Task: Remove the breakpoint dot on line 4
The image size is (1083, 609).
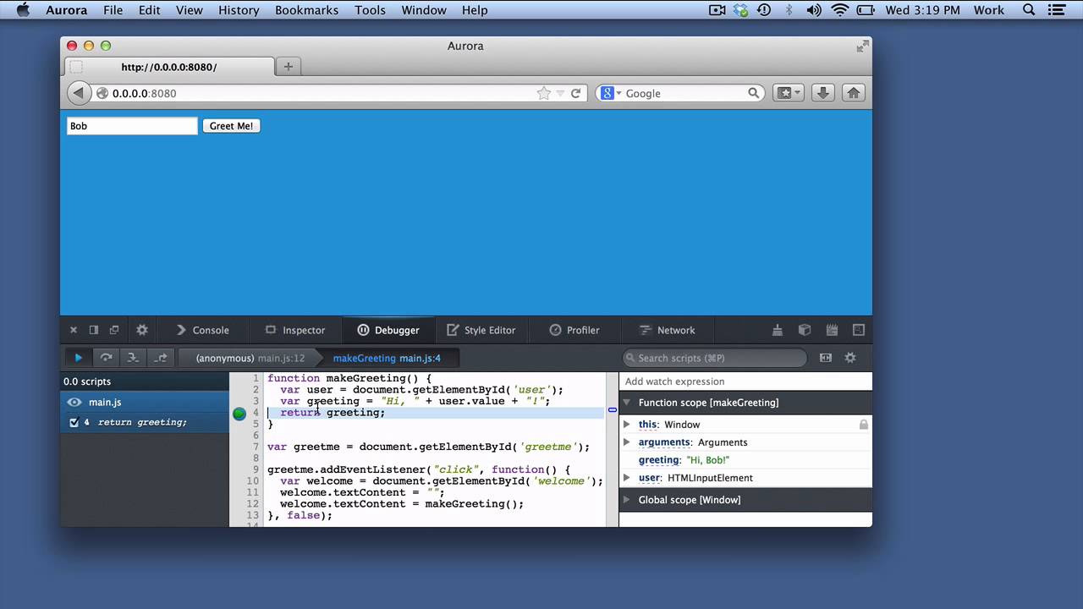Action: click(x=239, y=413)
